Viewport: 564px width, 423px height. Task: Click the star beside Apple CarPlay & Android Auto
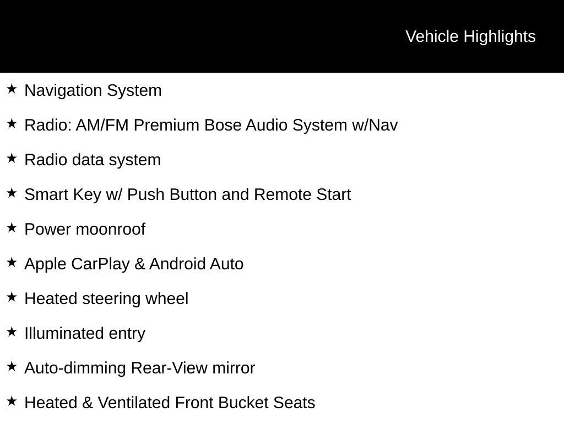(x=12, y=262)
